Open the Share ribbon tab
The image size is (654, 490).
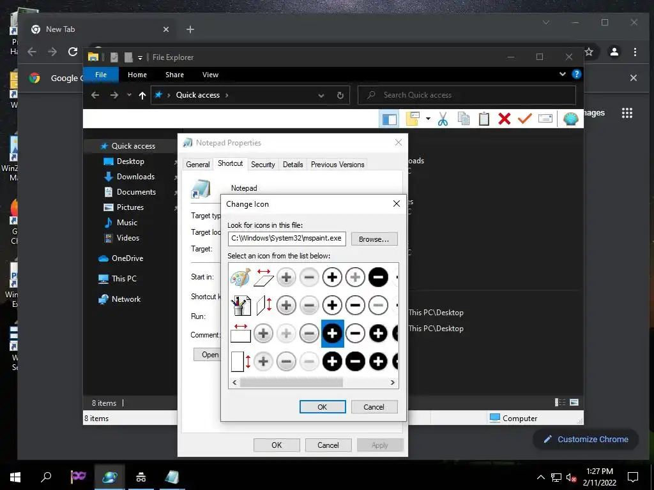point(174,75)
